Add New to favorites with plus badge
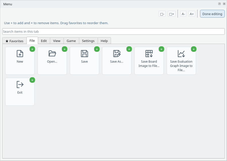The image size is (227, 161). click(x=32, y=49)
